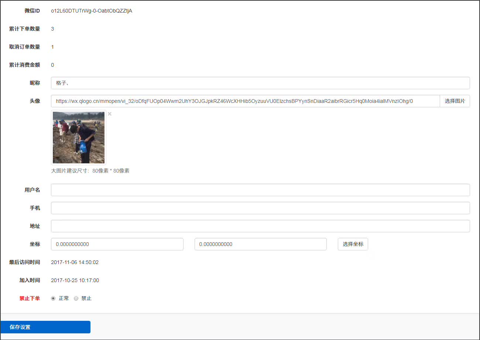Focus the 地址 address input box
Screen dimensions: 480x340
tap(260, 226)
